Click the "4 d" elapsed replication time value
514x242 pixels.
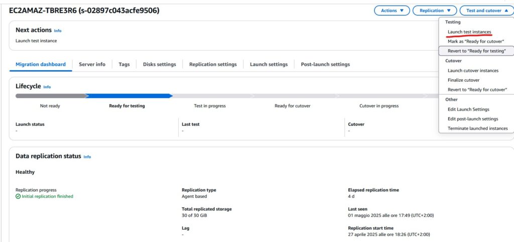[351, 196]
